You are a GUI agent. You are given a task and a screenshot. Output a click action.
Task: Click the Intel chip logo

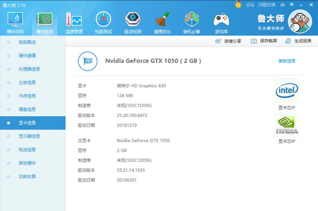pos(287,91)
